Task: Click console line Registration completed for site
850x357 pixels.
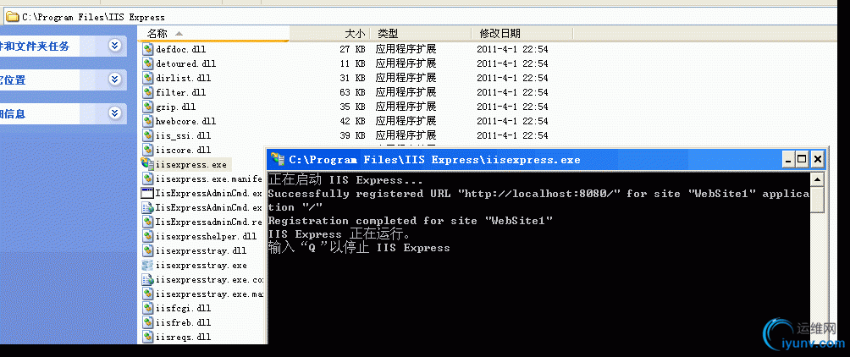Action: point(411,221)
